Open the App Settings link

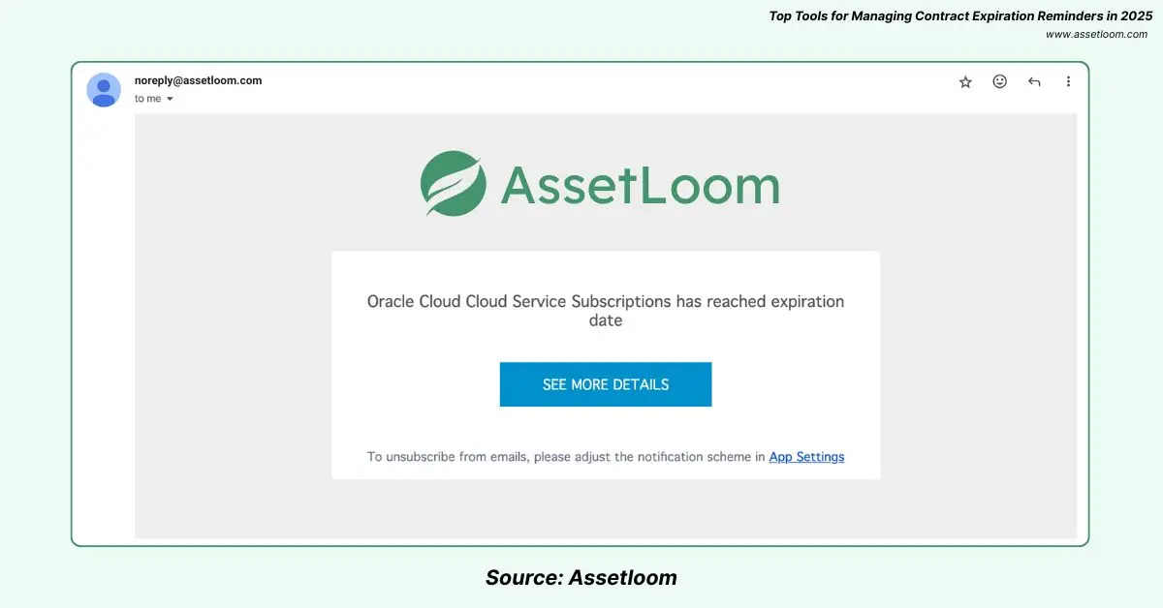point(806,457)
